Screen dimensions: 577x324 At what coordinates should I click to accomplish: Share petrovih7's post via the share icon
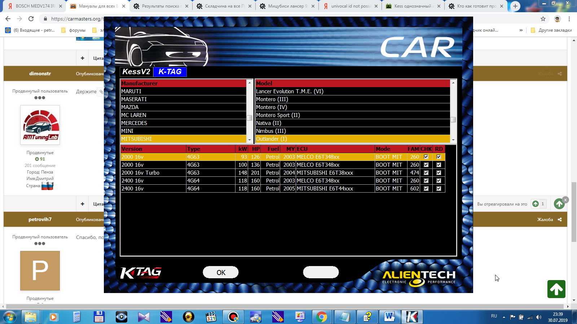560,219
